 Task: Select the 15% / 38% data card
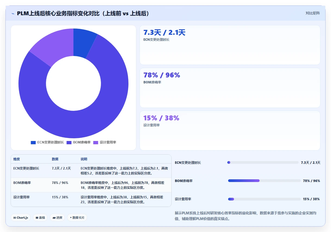(230, 130)
